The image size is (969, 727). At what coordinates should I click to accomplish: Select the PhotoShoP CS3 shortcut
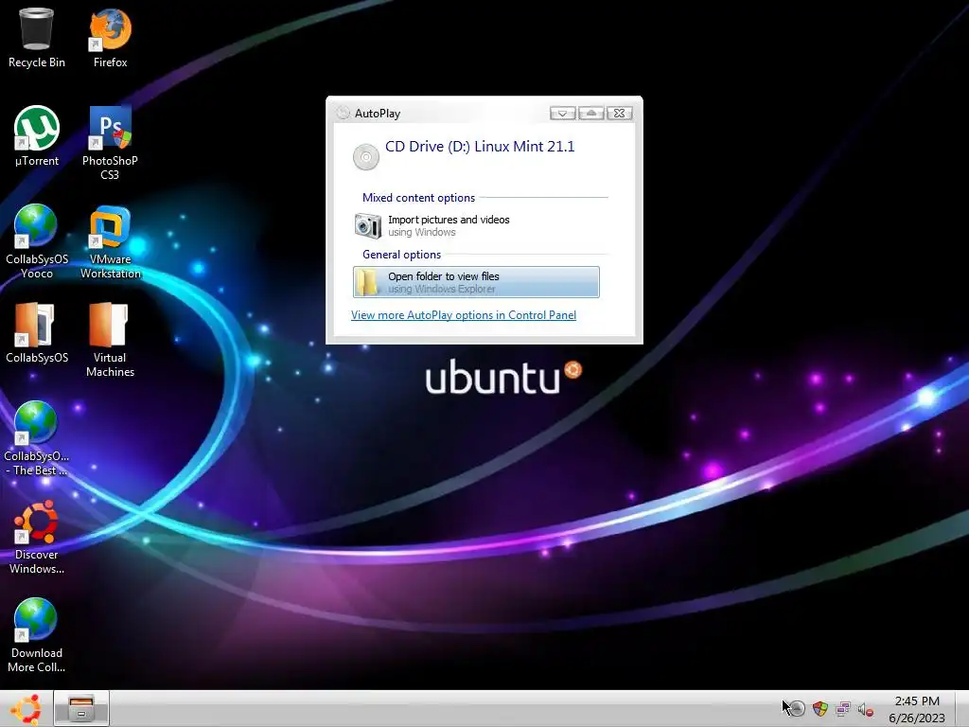point(110,142)
